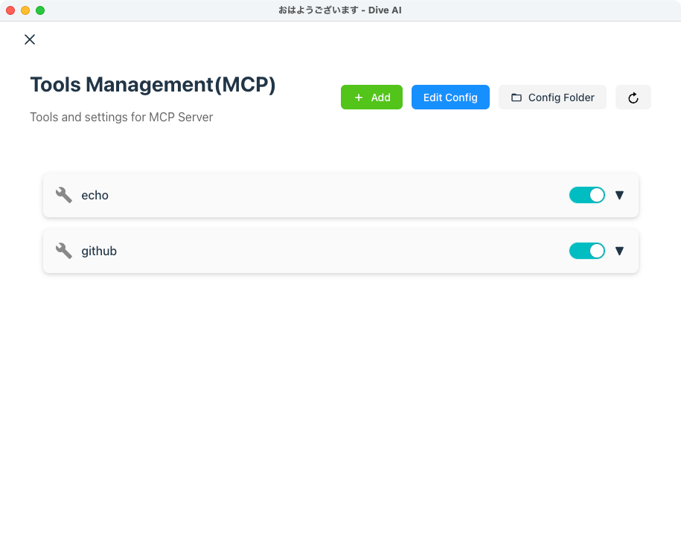This screenshot has height=541, width=681.
Task: Maximize the Dive AI window
Action: pyautogui.click(x=40, y=10)
